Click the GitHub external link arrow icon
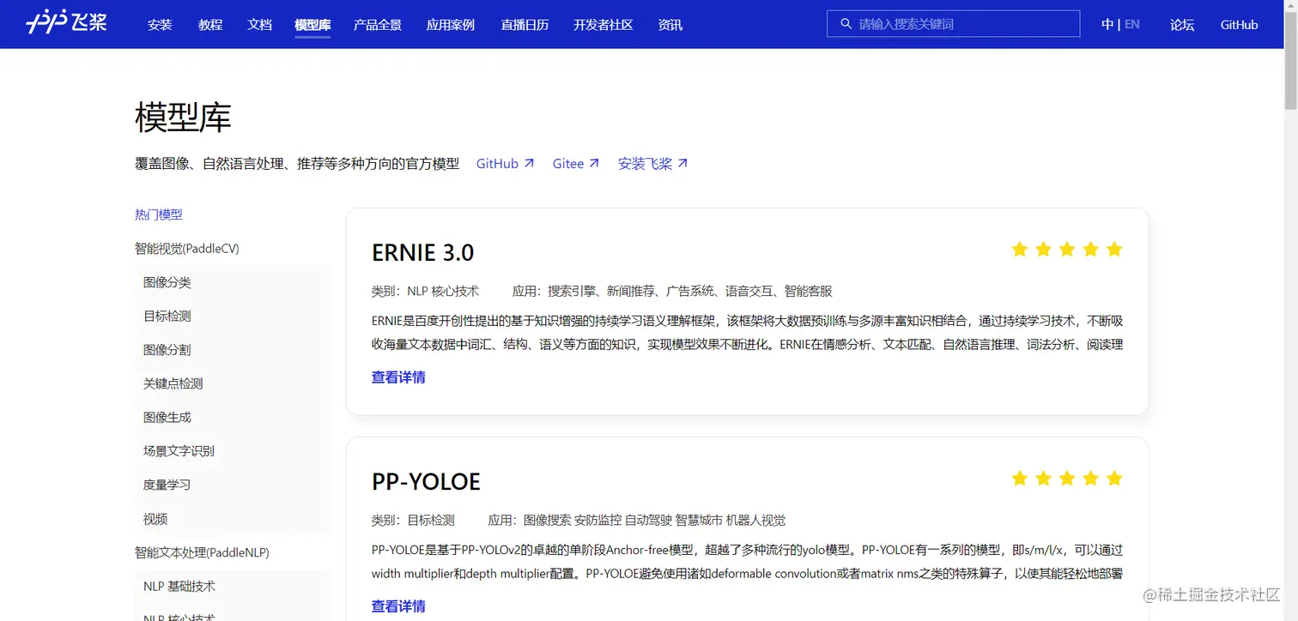Image resolution: width=1298 pixels, height=621 pixels. point(529,163)
